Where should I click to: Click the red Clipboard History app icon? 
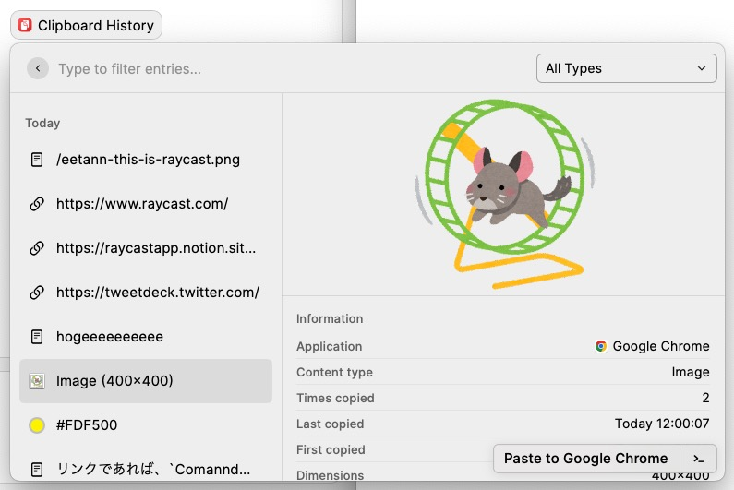[25, 25]
